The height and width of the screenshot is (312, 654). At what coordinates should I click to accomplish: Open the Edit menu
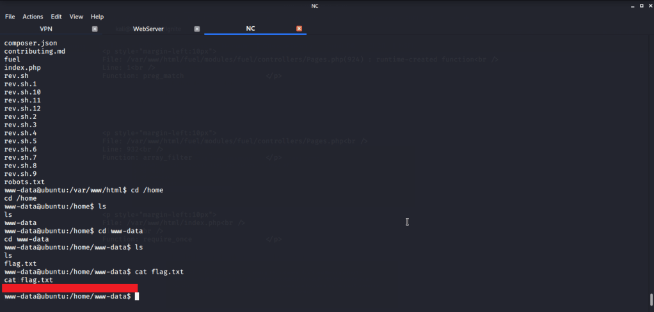coord(56,17)
